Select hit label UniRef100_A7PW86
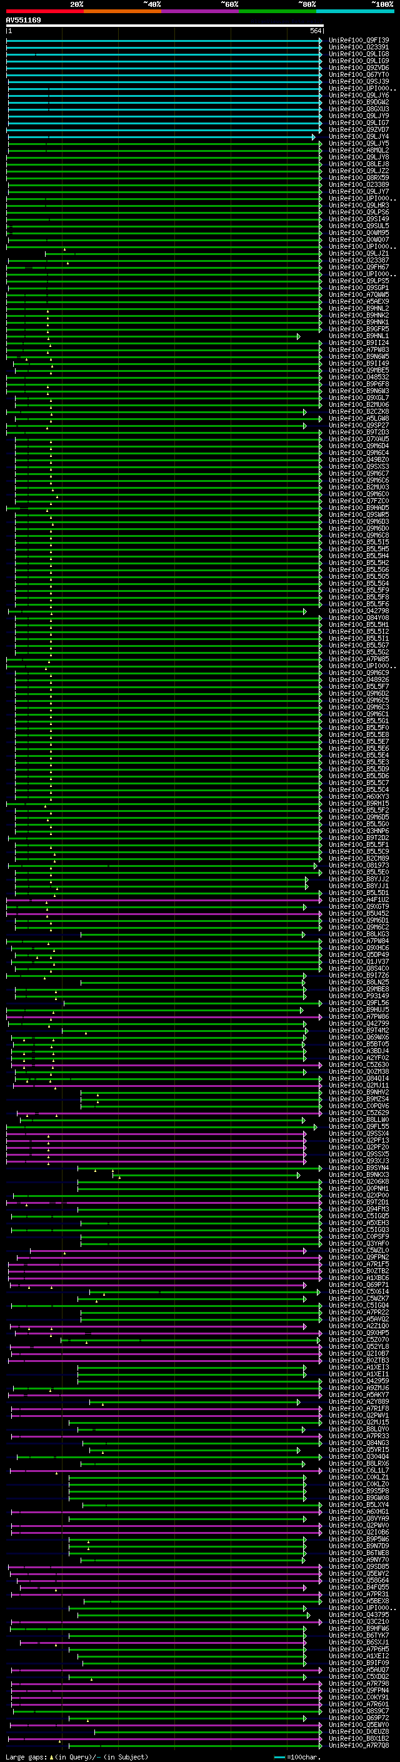The image size is (400, 1762). point(359,1017)
